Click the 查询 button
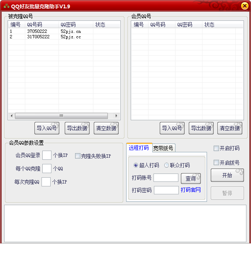This screenshot has width=251, height=253. click(191, 179)
